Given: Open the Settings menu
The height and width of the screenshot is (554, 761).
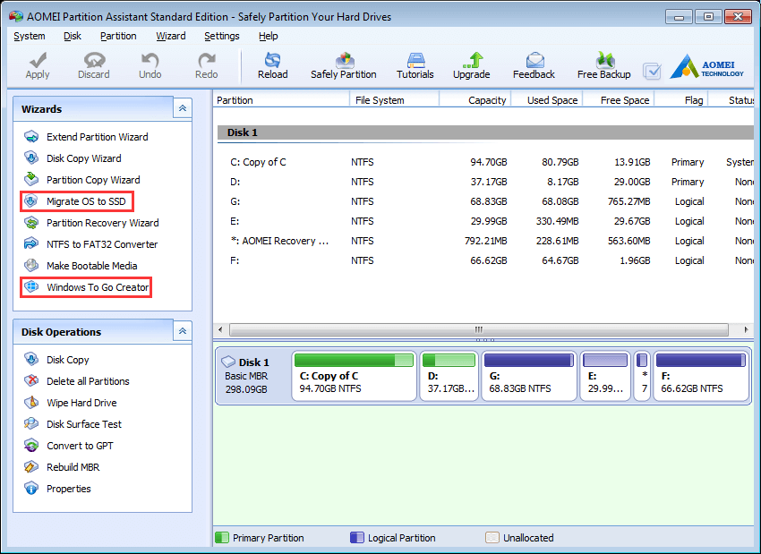Looking at the screenshot, I should [221, 36].
